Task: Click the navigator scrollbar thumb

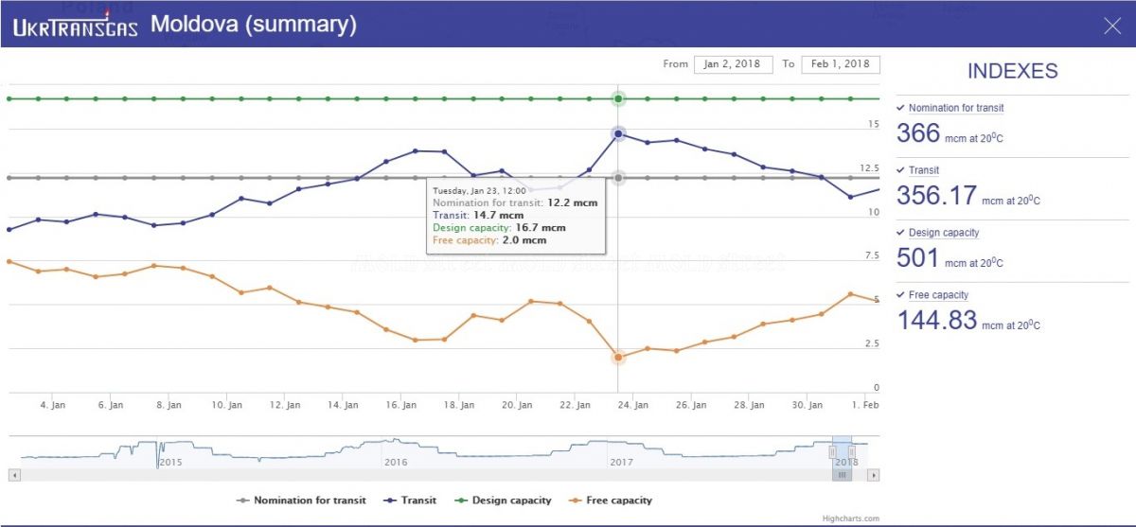Action: pos(842,475)
